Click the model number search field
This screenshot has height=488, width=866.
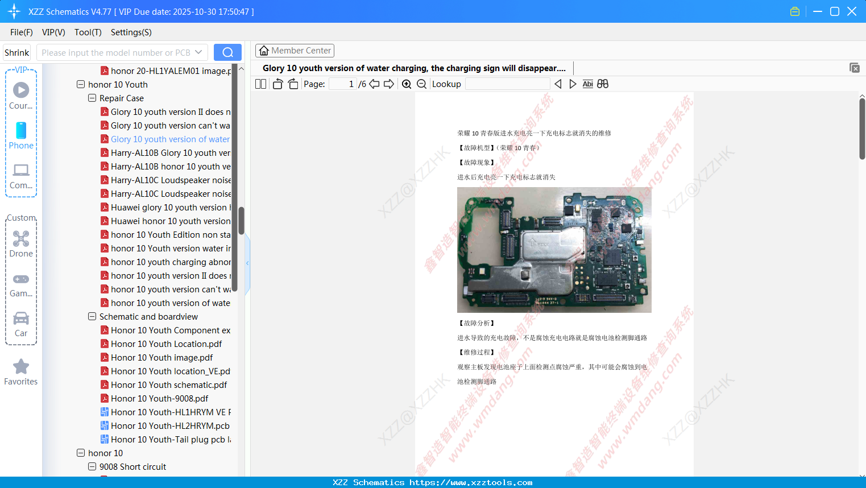116,52
